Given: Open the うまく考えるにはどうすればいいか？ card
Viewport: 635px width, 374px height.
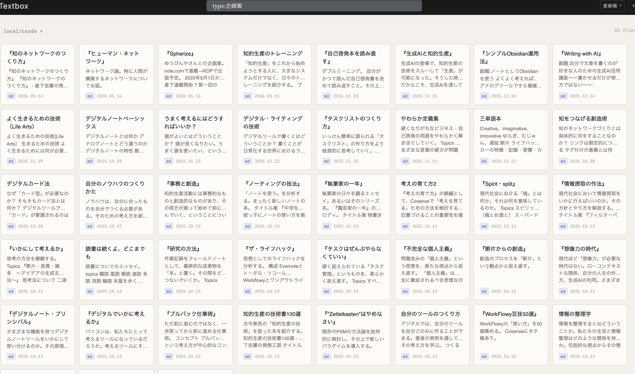Looking at the screenshot, I should click(x=195, y=140).
